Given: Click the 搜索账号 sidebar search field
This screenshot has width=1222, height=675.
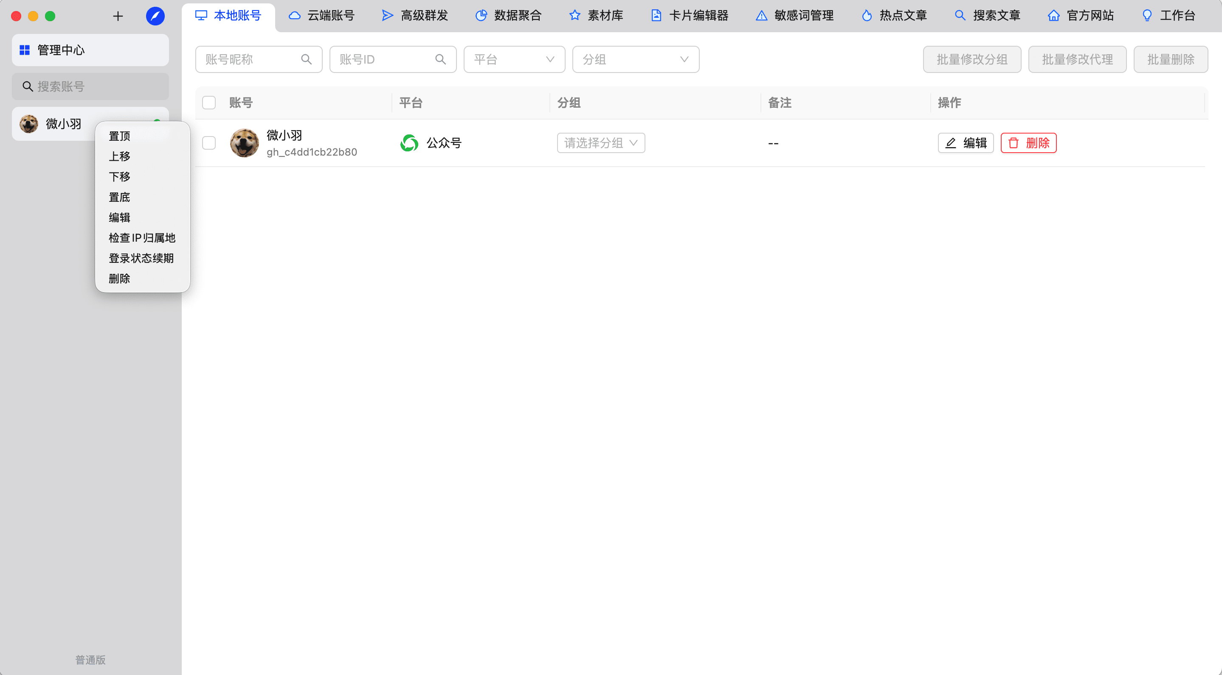Looking at the screenshot, I should pyautogui.click(x=90, y=86).
